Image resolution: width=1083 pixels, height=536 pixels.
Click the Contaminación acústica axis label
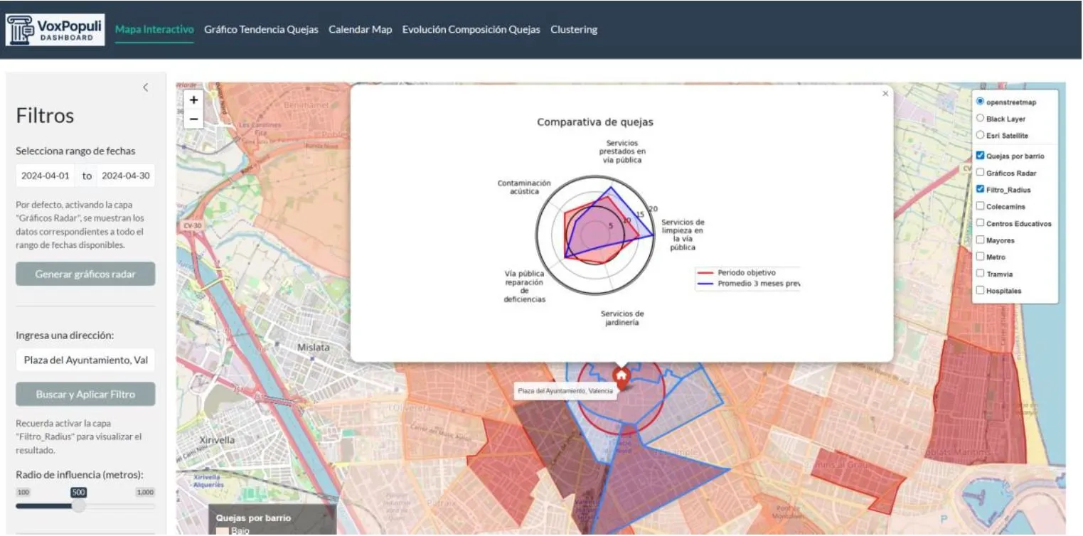click(524, 187)
